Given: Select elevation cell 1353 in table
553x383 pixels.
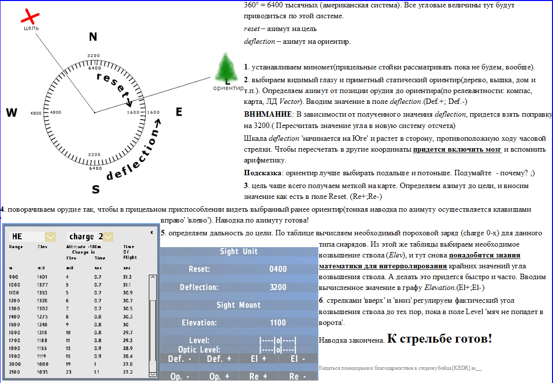Looking at the screenshot, I should tap(41, 293).
